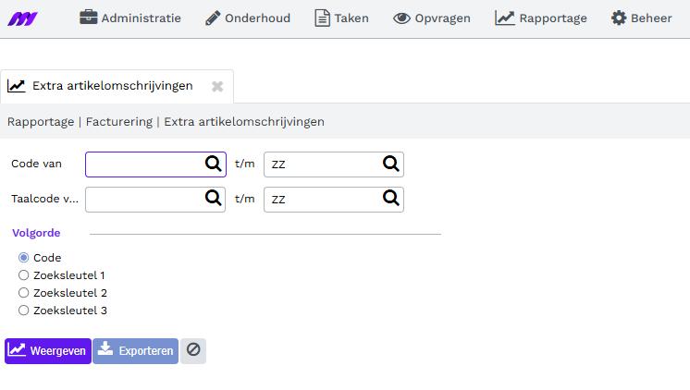Open the Onderhoud menu
The width and height of the screenshot is (690, 390).
coord(248,18)
